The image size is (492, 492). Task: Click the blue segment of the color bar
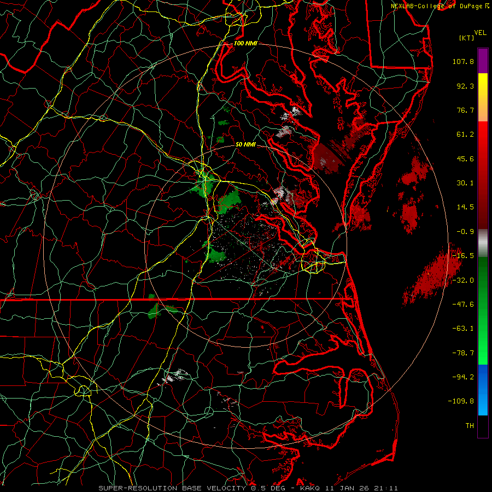[483, 390]
